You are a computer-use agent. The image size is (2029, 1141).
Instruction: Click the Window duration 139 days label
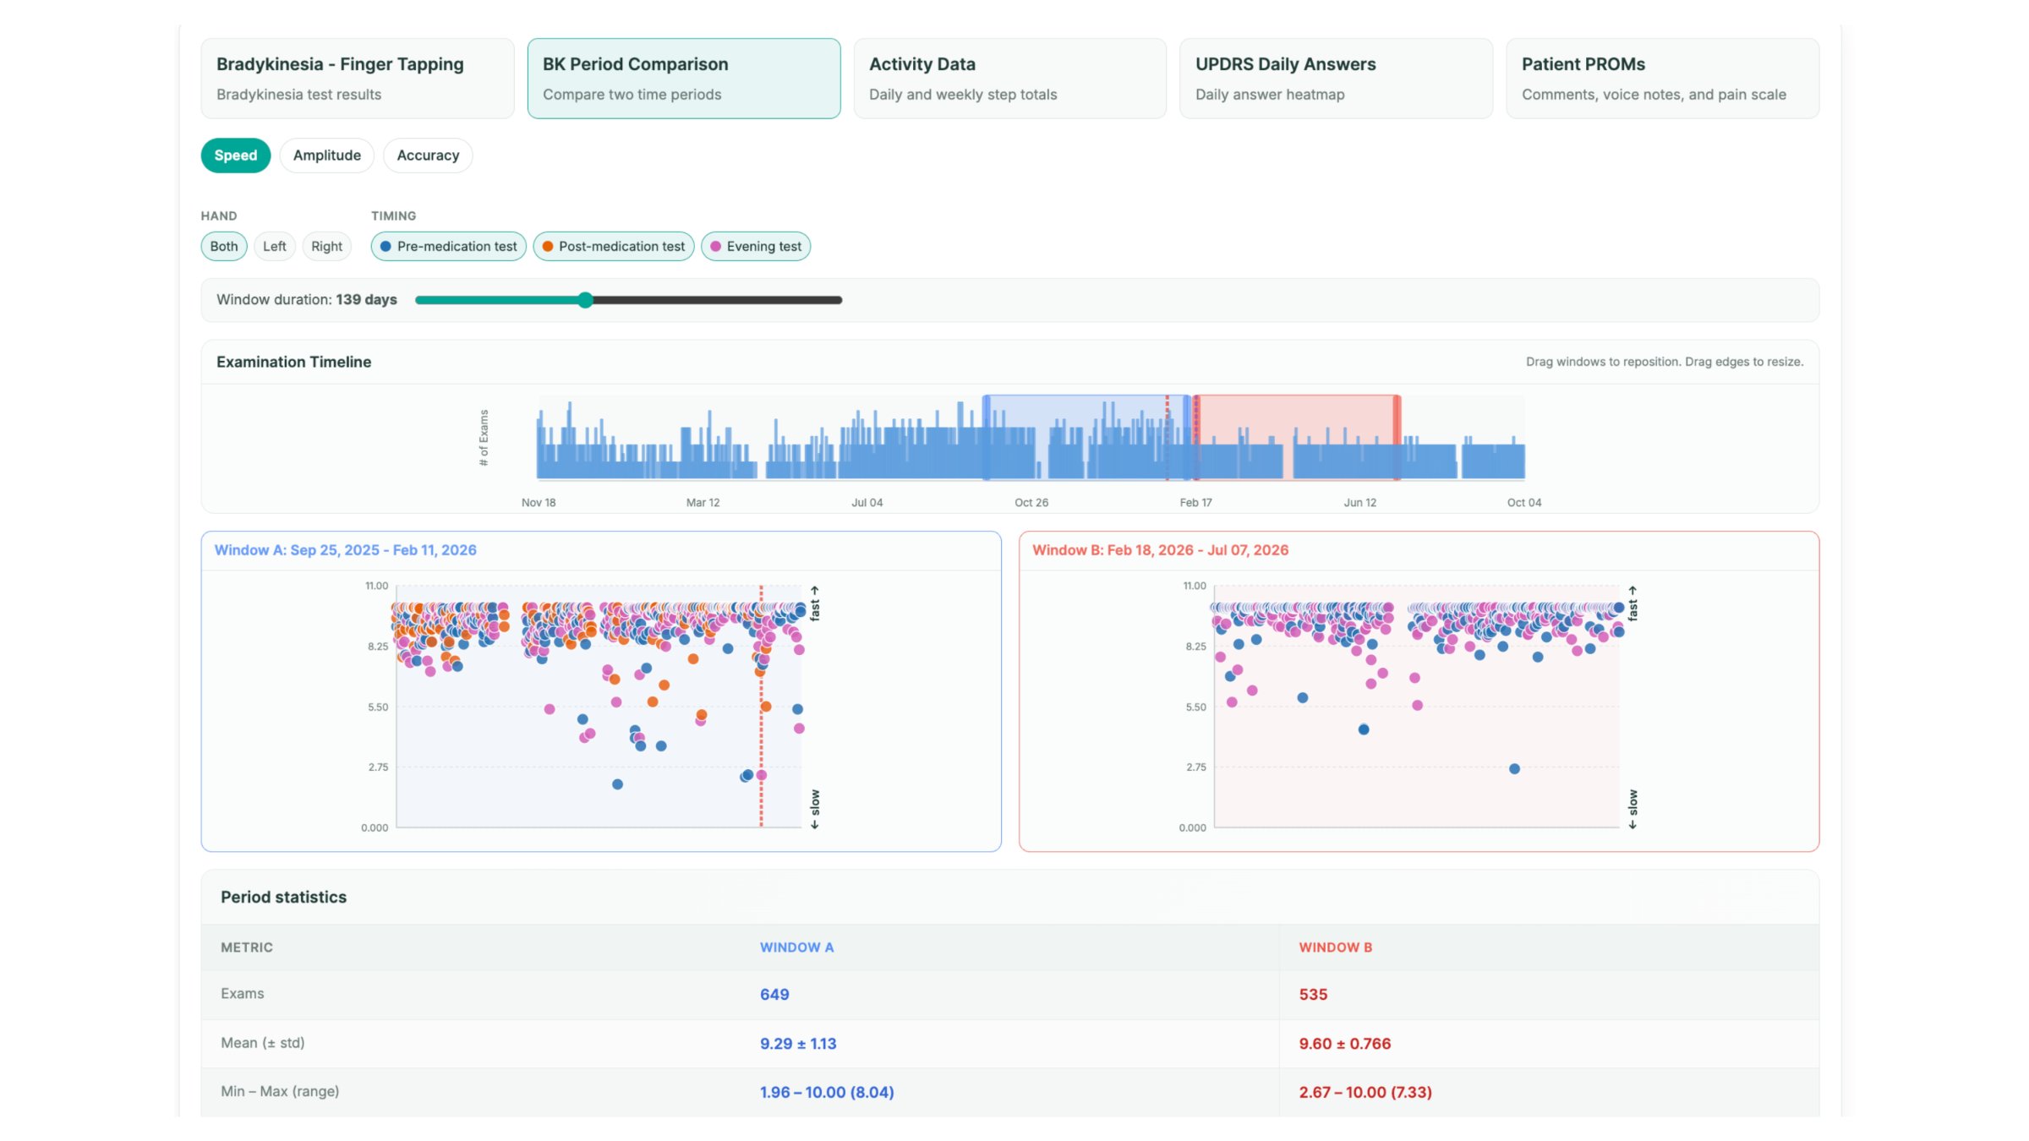point(306,300)
